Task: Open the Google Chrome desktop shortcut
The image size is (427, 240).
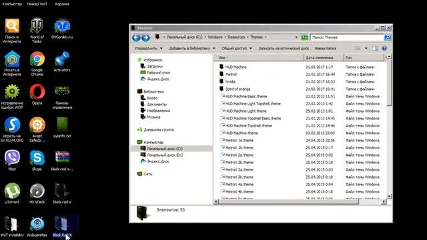Action: point(37,63)
